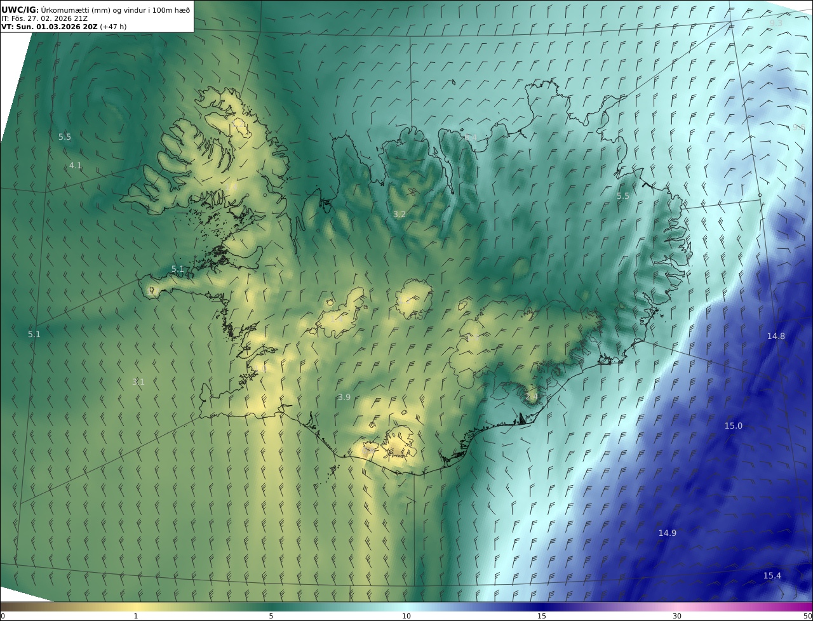Click the 3.2 value on the map
This screenshot has width=813, height=621.
pos(399,215)
